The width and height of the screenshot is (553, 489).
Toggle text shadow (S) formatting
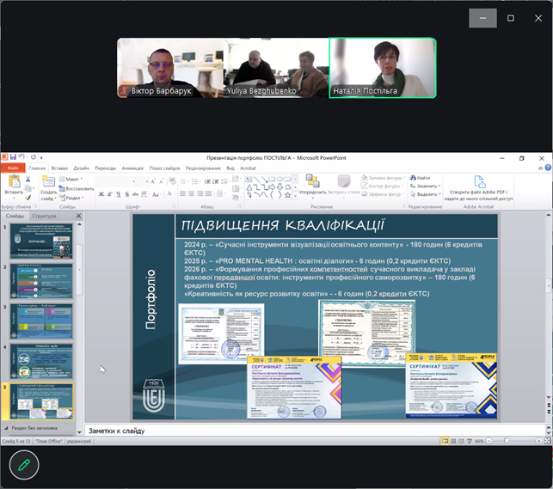[x=126, y=194]
